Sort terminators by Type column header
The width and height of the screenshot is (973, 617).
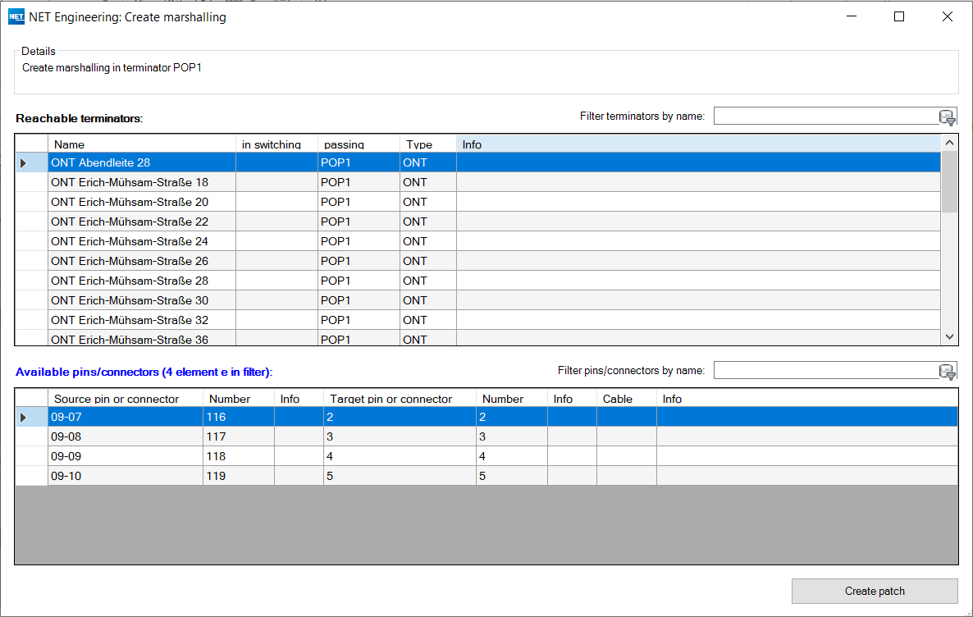pyautogui.click(x=428, y=144)
